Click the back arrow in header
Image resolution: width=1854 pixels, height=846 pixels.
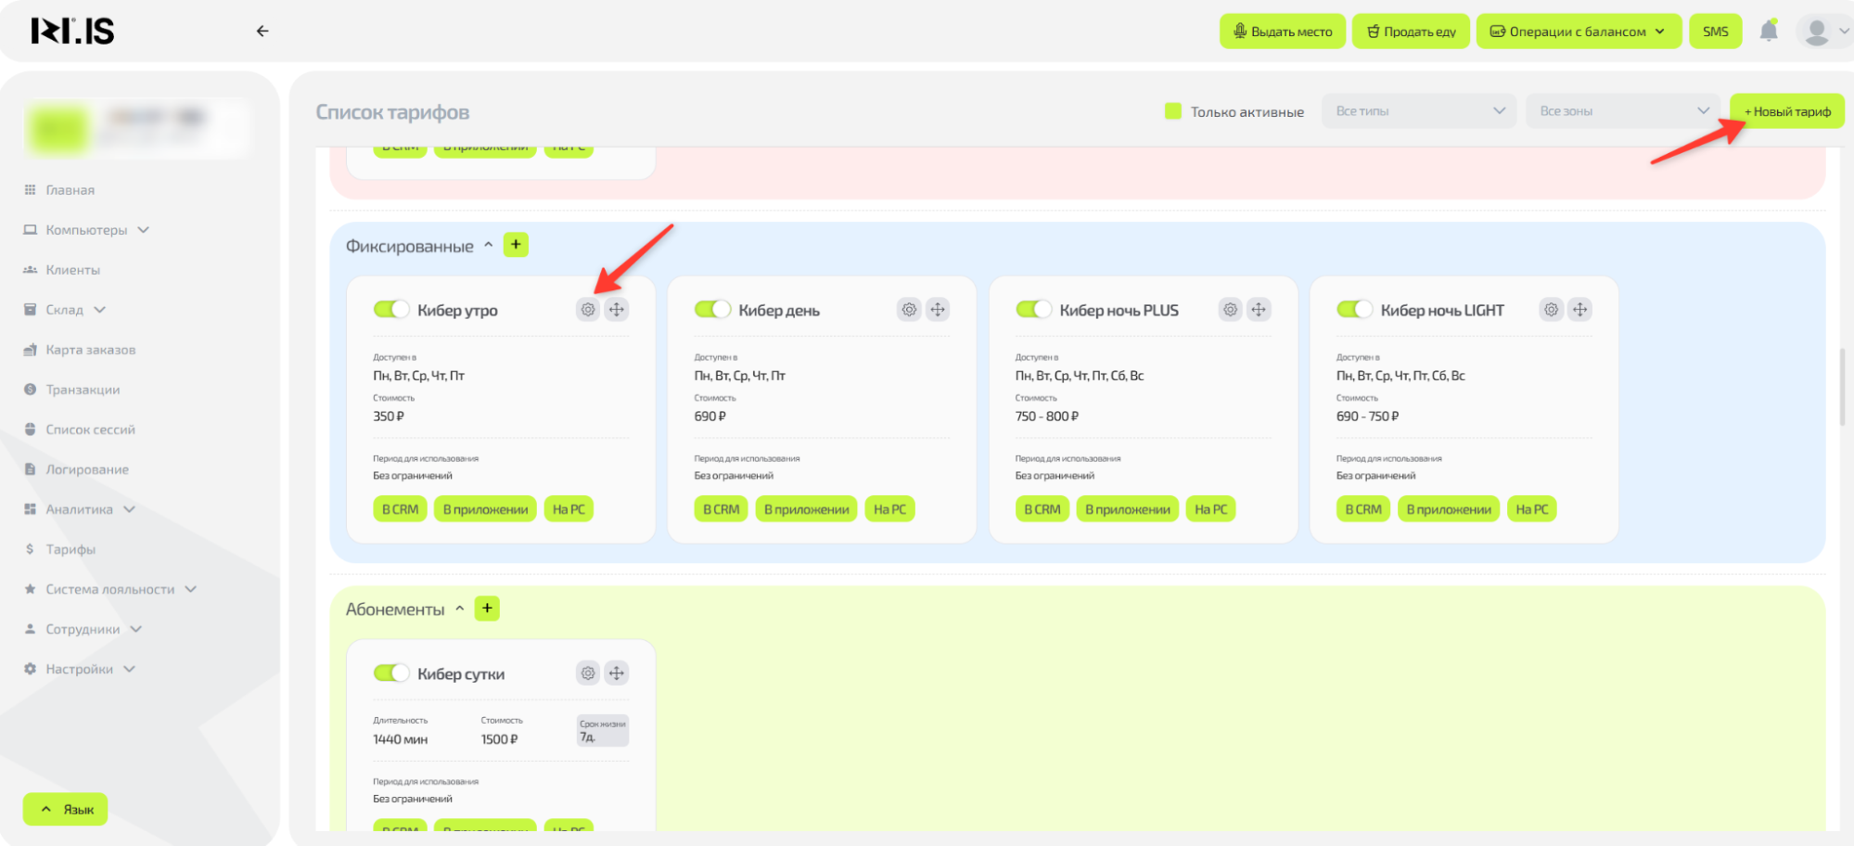tap(262, 31)
